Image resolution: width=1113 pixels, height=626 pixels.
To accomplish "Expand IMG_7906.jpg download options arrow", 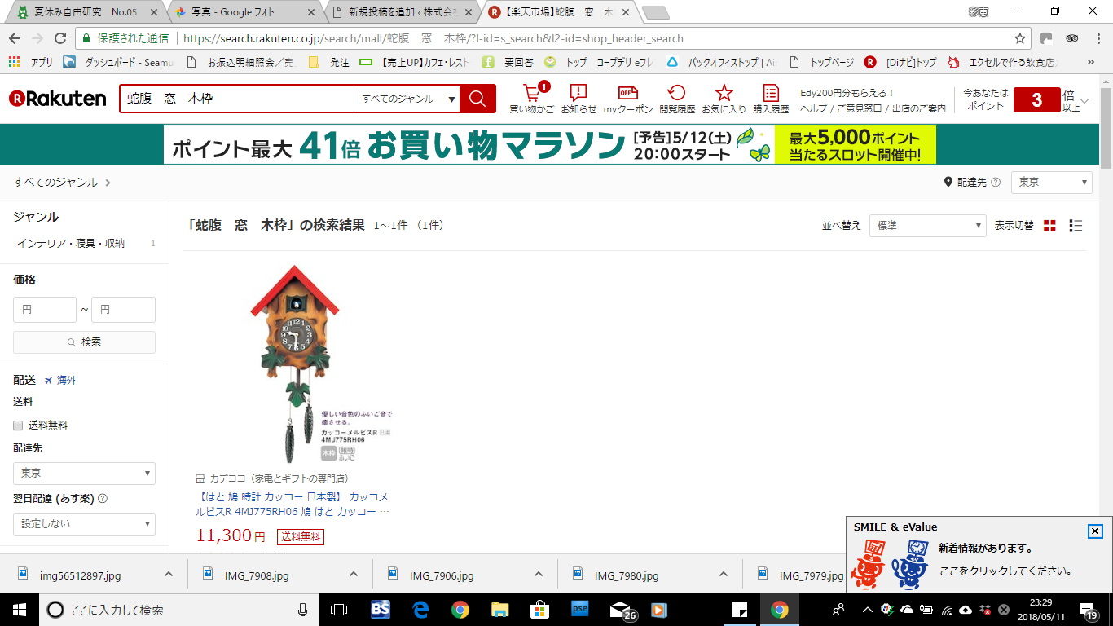I will pos(539,575).
